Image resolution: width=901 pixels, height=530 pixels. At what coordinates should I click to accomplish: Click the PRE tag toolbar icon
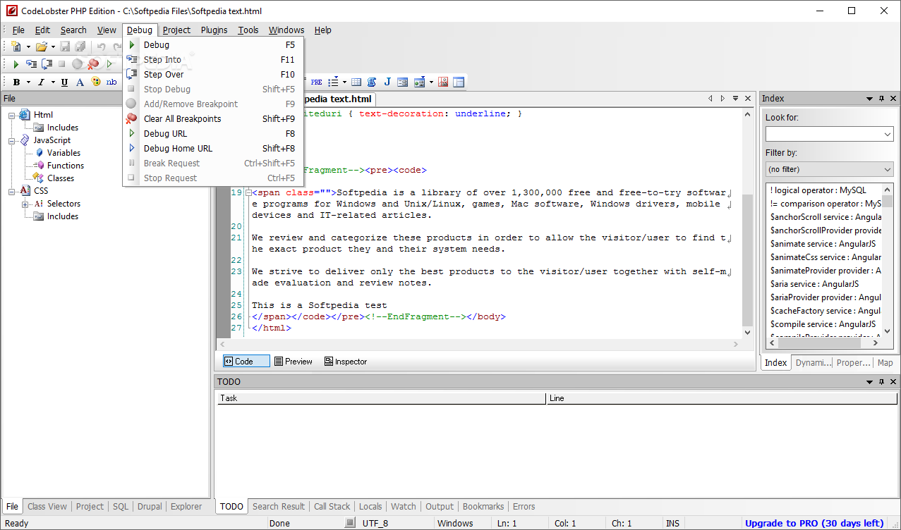click(x=316, y=82)
